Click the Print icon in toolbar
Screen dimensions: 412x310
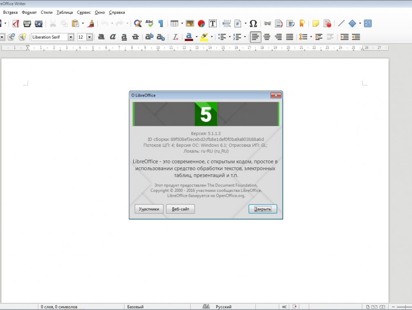click(27, 24)
